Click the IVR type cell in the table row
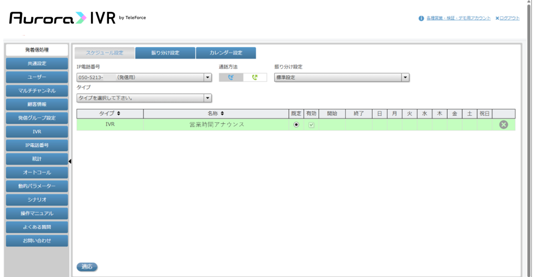The height and width of the screenshot is (277, 533). (110, 124)
